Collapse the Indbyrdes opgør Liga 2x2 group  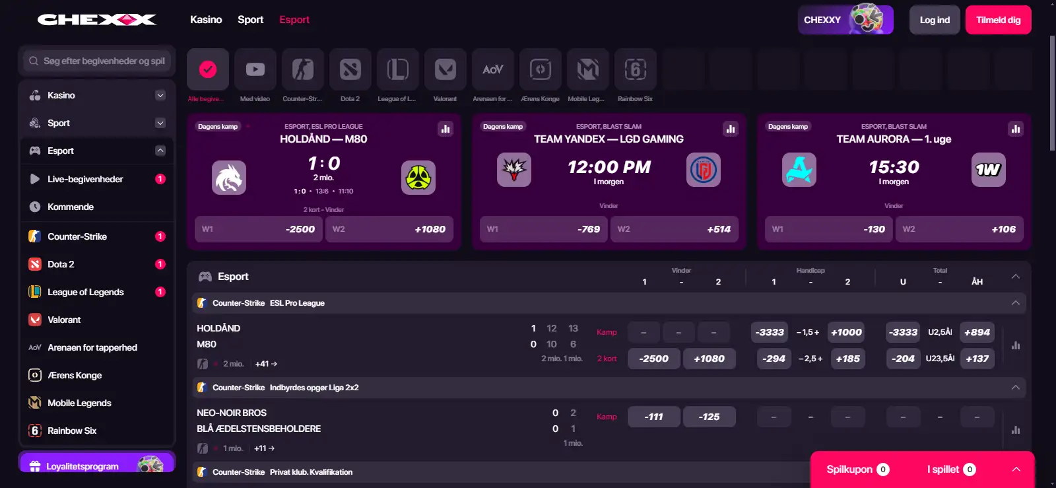point(1016,388)
